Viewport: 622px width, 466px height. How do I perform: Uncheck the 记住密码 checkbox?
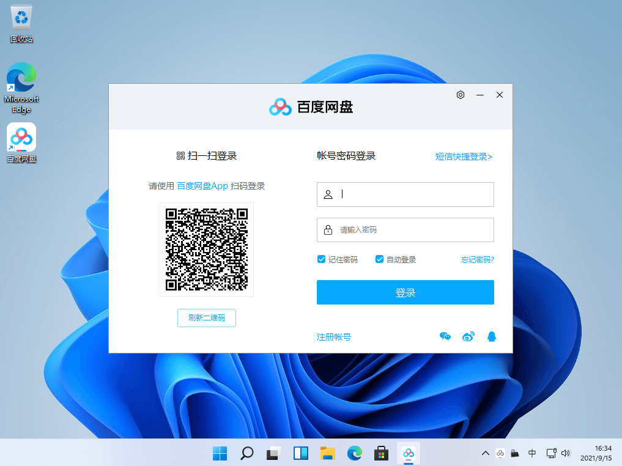click(321, 259)
